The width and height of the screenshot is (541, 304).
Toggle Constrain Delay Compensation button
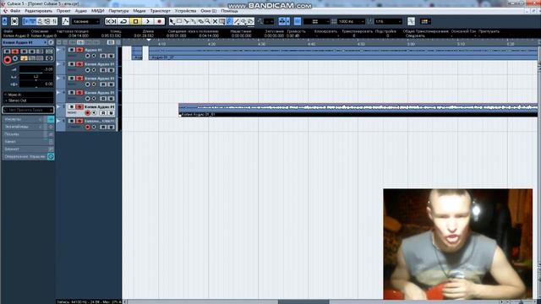point(14,21)
